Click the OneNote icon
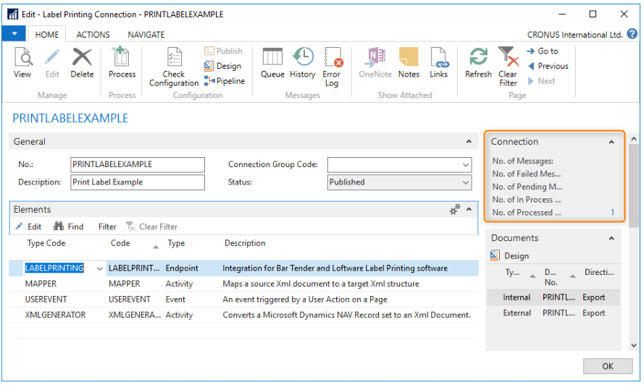 (x=375, y=62)
